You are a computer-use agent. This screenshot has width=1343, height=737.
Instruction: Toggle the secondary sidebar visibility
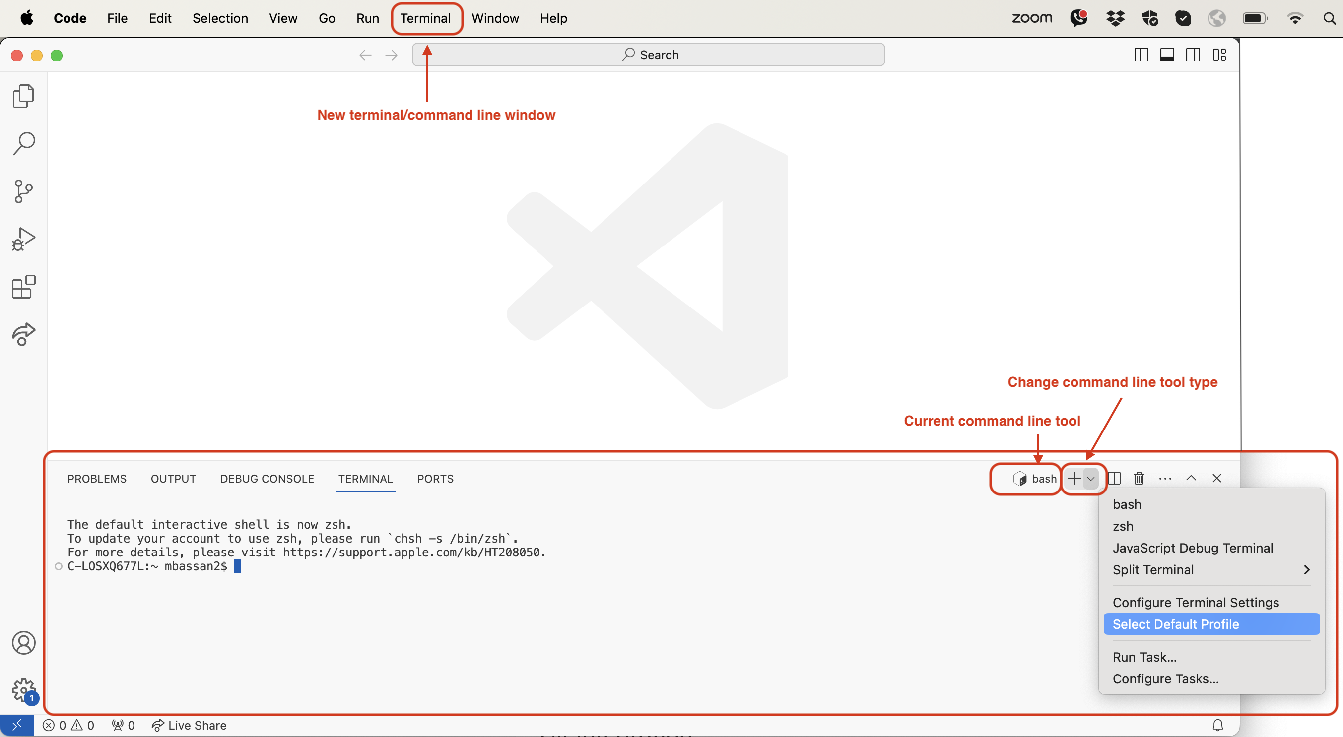(x=1194, y=54)
